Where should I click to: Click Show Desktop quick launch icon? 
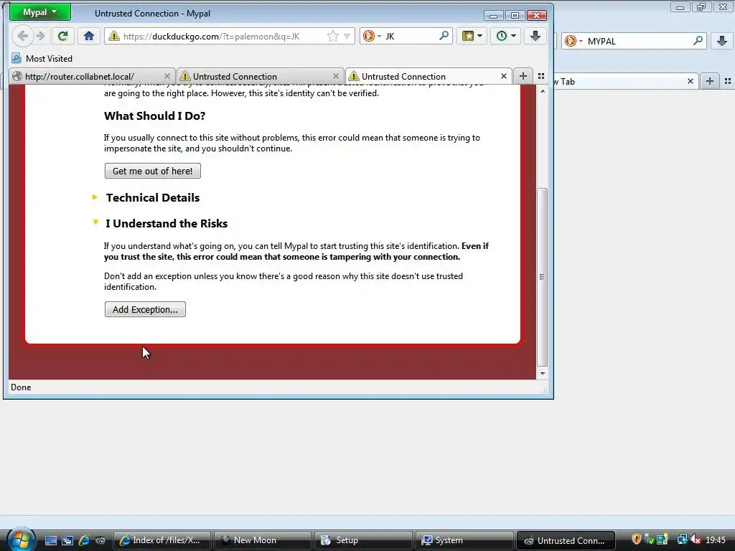(x=51, y=540)
